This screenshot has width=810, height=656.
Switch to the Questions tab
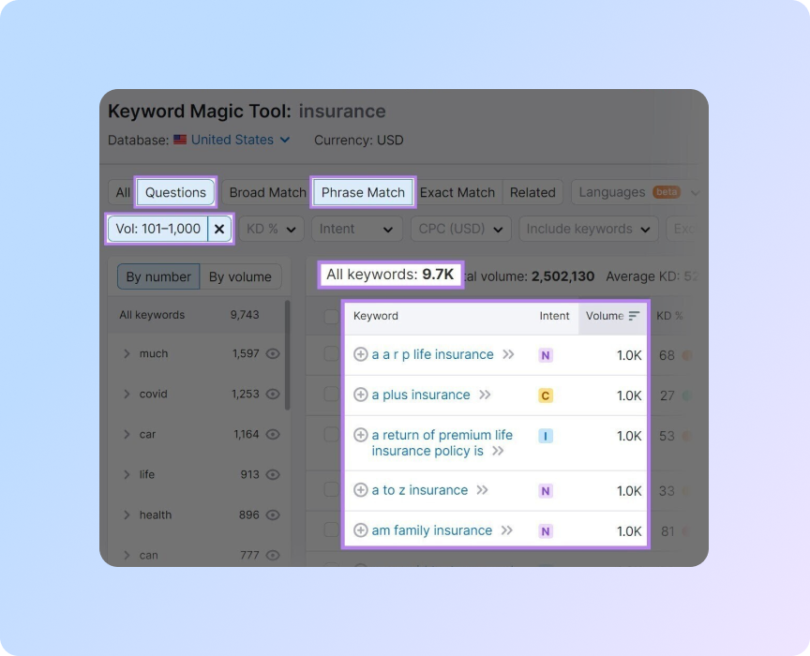coord(175,192)
